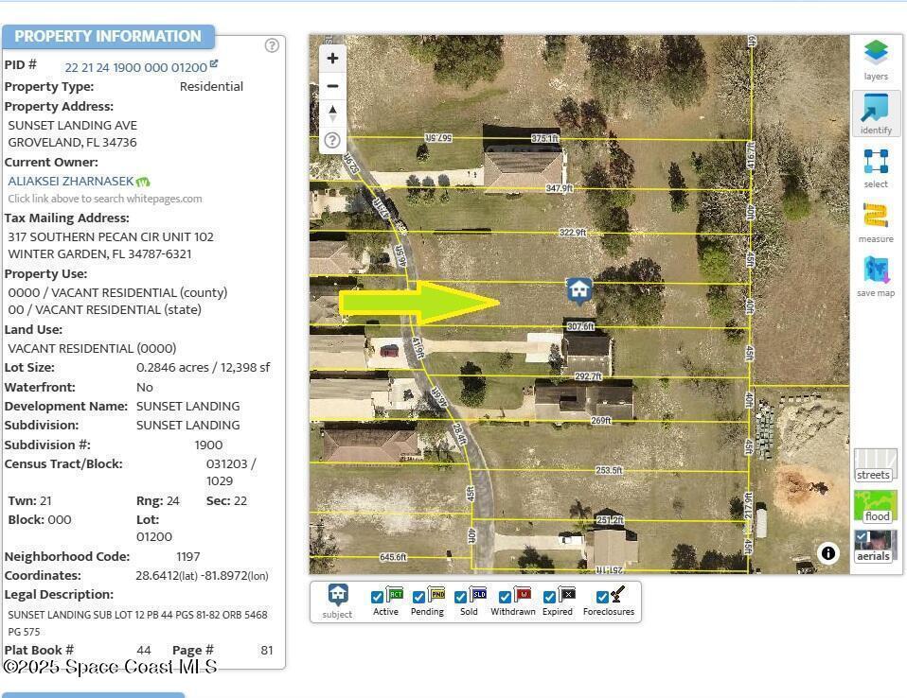Click the save map icon
This screenshot has width=907, height=698.
point(876,275)
